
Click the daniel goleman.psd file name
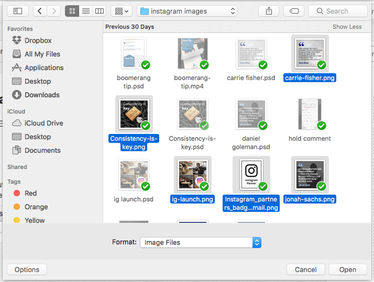[251, 143]
